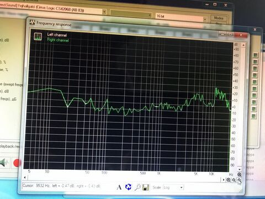Close the results window behind Frequency response
Screen dimensions: 265x199
(x=255, y=29)
